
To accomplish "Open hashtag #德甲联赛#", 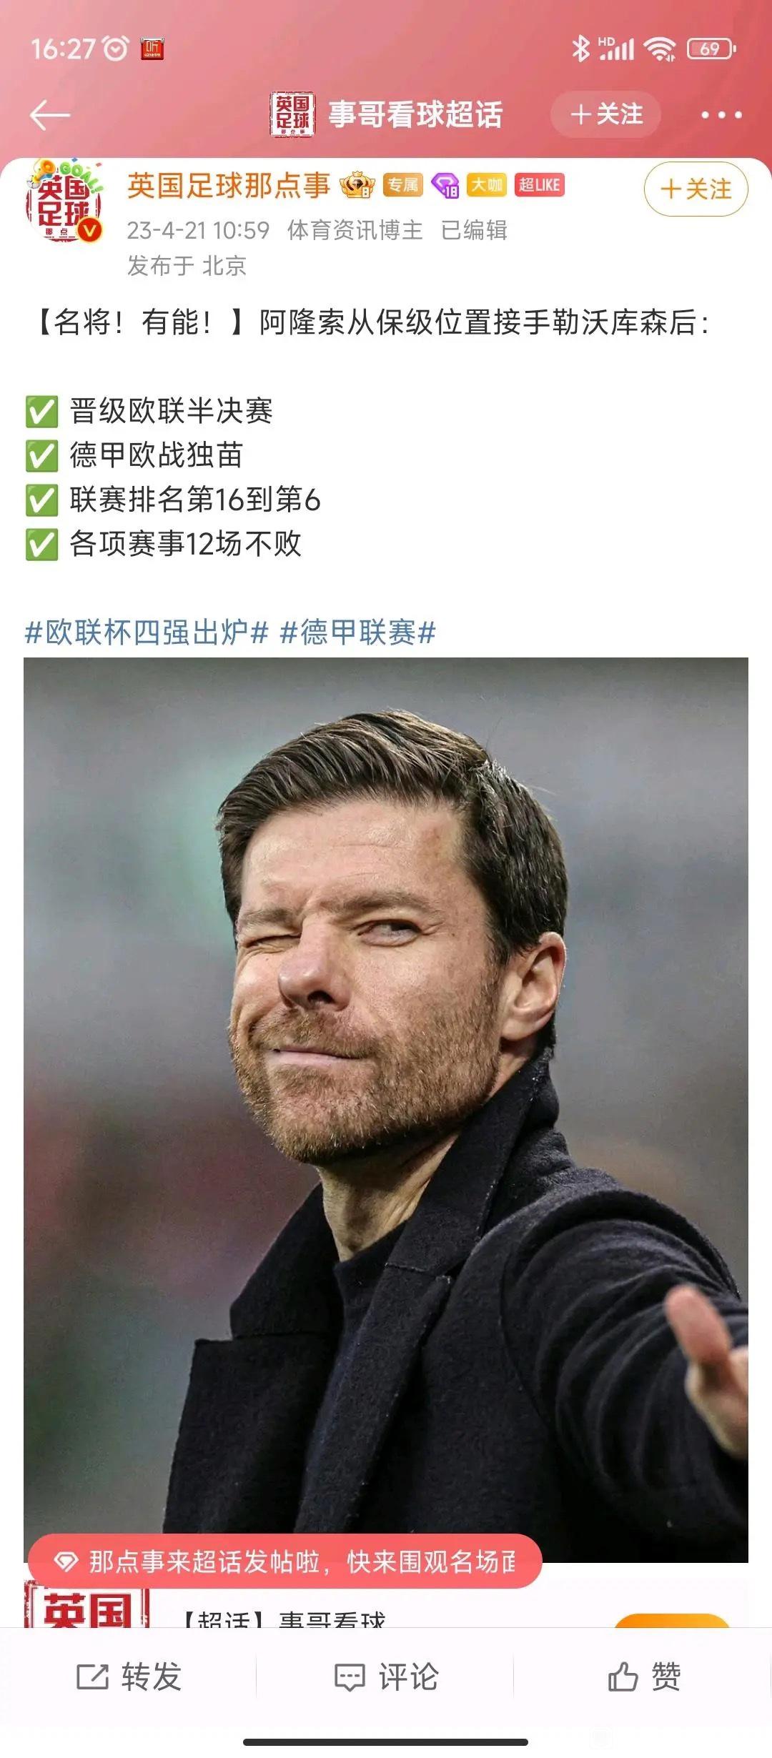I will (x=358, y=632).
